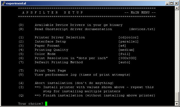Click "View performance log" menu line
Screen dimensions: 180x107
click(82, 75)
